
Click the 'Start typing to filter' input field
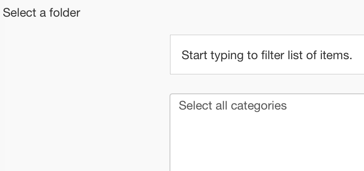pyautogui.click(x=267, y=55)
